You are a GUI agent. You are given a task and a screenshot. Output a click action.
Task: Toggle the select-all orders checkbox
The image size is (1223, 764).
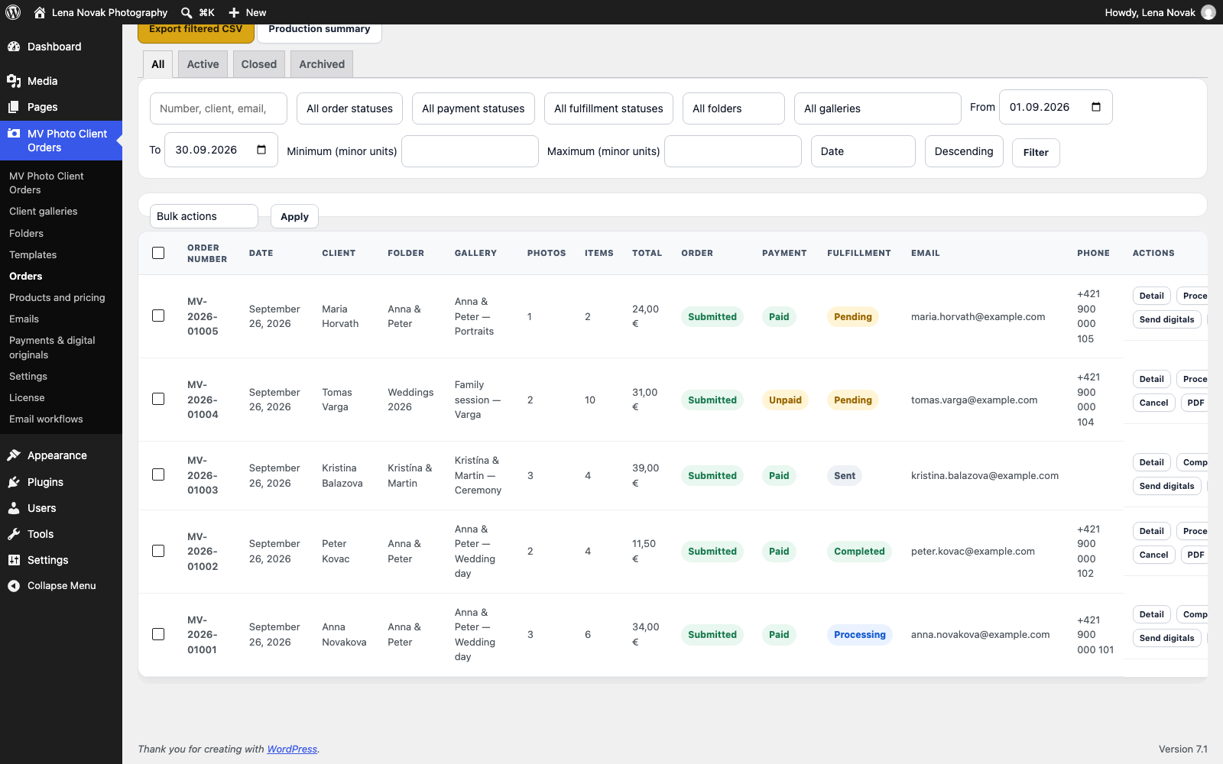click(x=158, y=253)
